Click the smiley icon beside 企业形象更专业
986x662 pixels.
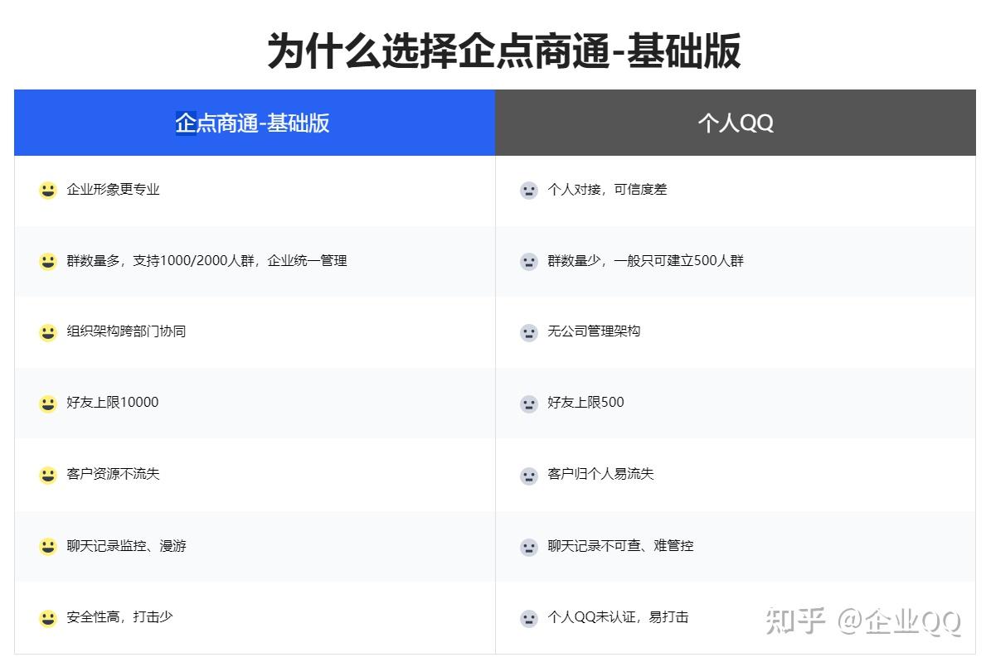[47, 189]
